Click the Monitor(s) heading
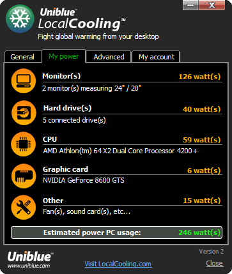Image resolution: width=232 pixels, height=274 pixels. point(61,76)
